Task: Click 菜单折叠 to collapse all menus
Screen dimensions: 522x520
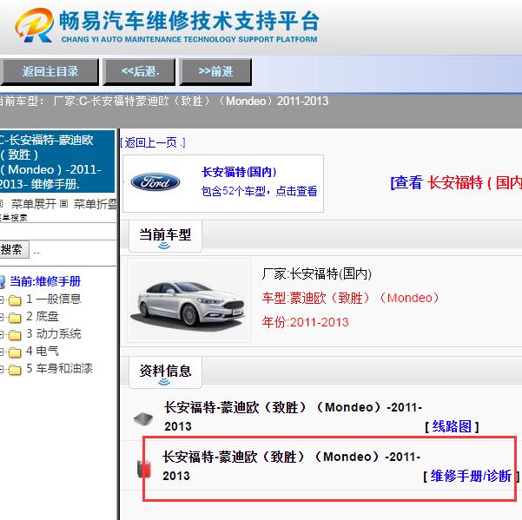Action: click(x=95, y=204)
